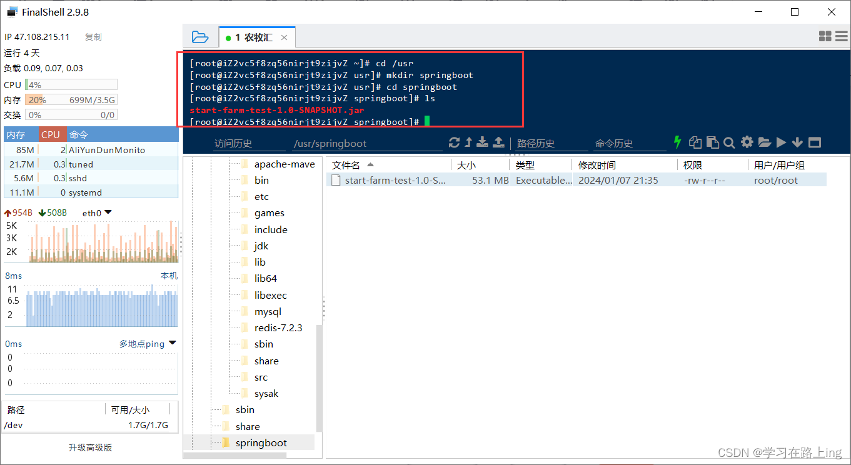Click the CPU usage progress bar
The image size is (851, 465).
pos(71,84)
